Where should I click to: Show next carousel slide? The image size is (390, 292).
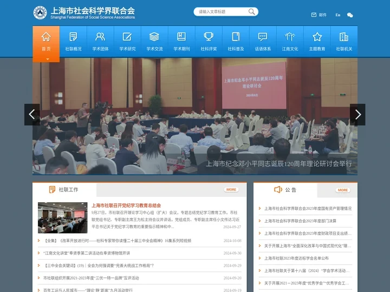[357, 115]
